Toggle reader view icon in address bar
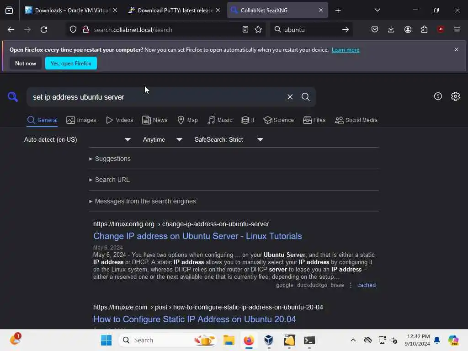 245,30
